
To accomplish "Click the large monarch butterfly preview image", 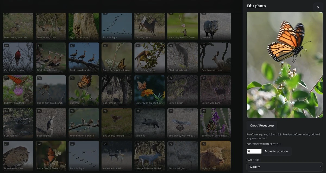I will [x=285, y=65].
